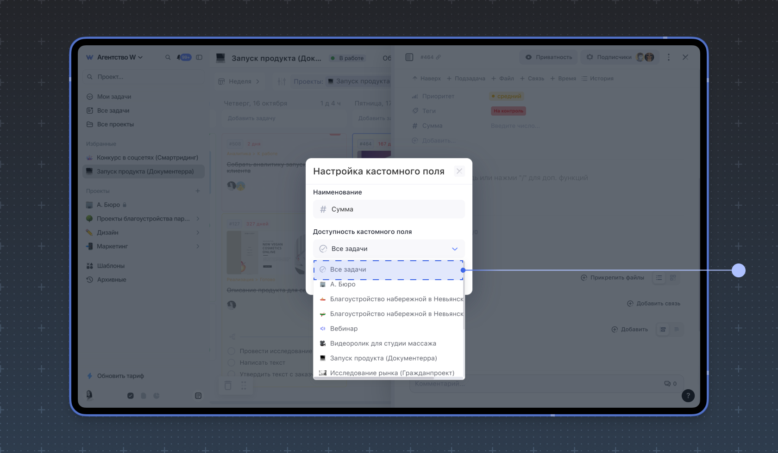Open the calculator icon at sidebar bottom
The image size is (778, 453).
(x=198, y=396)
